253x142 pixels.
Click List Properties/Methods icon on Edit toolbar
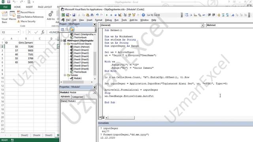187,15
